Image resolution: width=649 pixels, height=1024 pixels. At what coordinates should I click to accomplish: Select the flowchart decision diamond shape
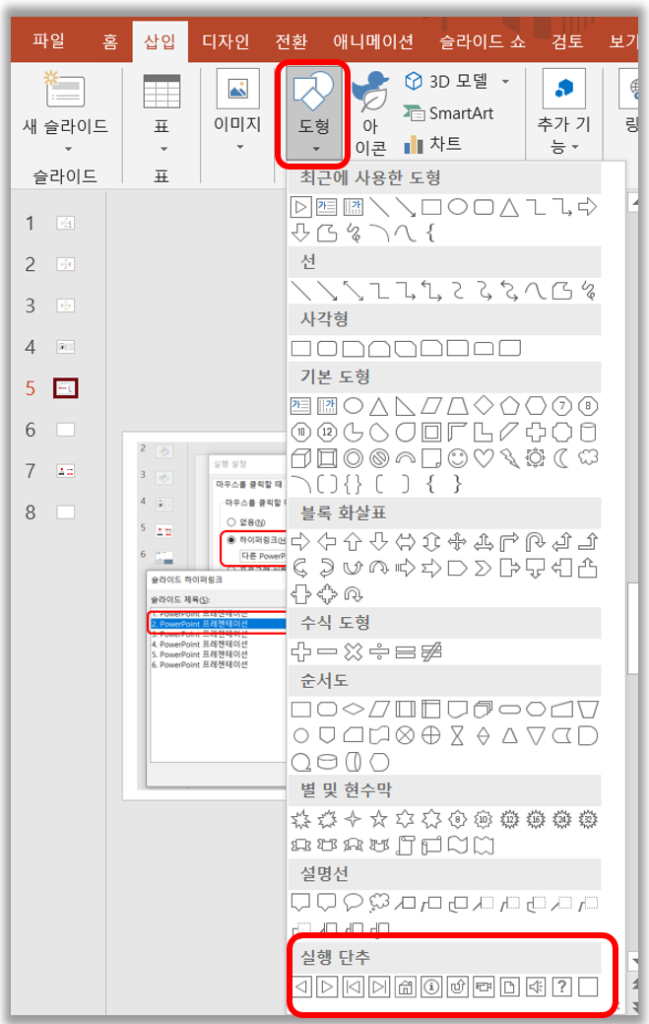click(x=353, y=709)
